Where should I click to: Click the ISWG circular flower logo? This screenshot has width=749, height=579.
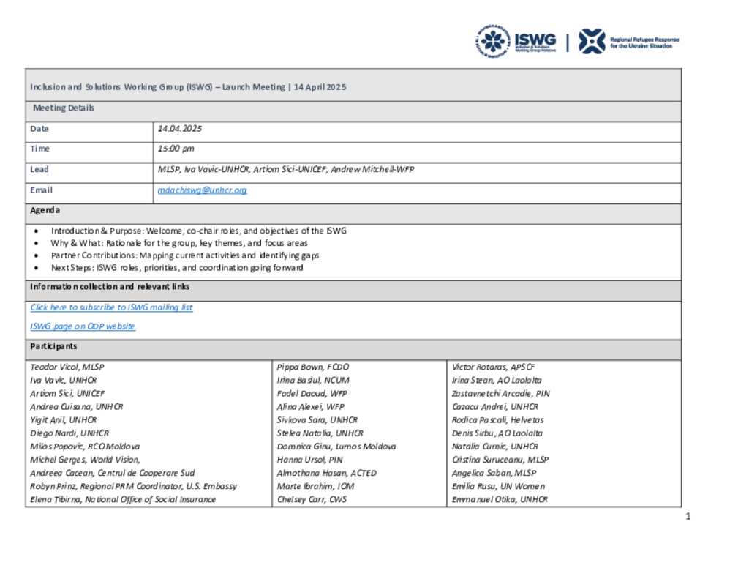click(493, 41)
